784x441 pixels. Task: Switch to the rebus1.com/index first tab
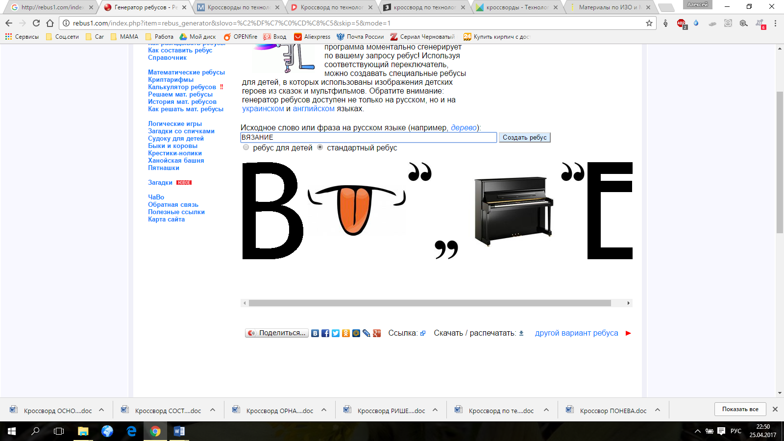pos(50,7)
